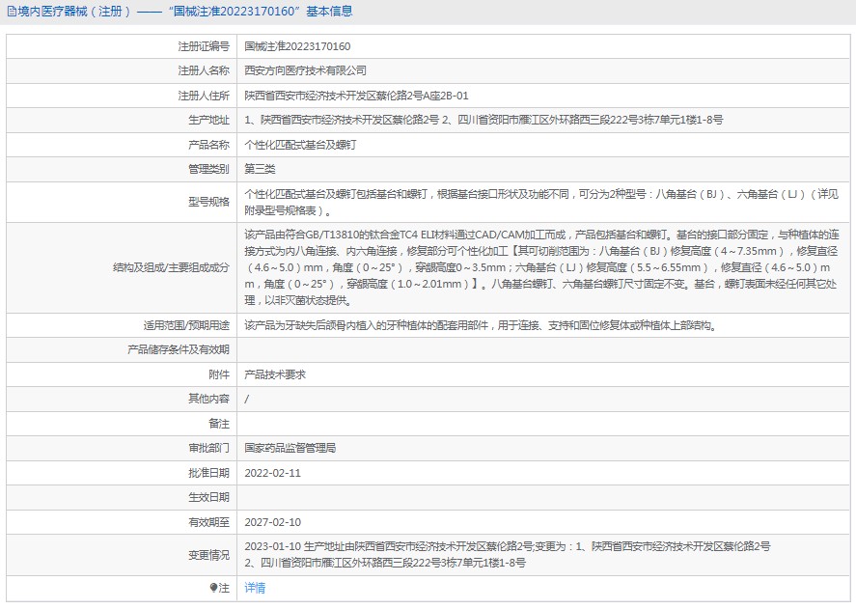Click the 适用范围/预期用途 label

point(186,325)
